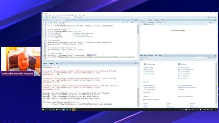Open the Session menu
The width and height of the screenshot is (219, 123).
[x=62, y=15]
